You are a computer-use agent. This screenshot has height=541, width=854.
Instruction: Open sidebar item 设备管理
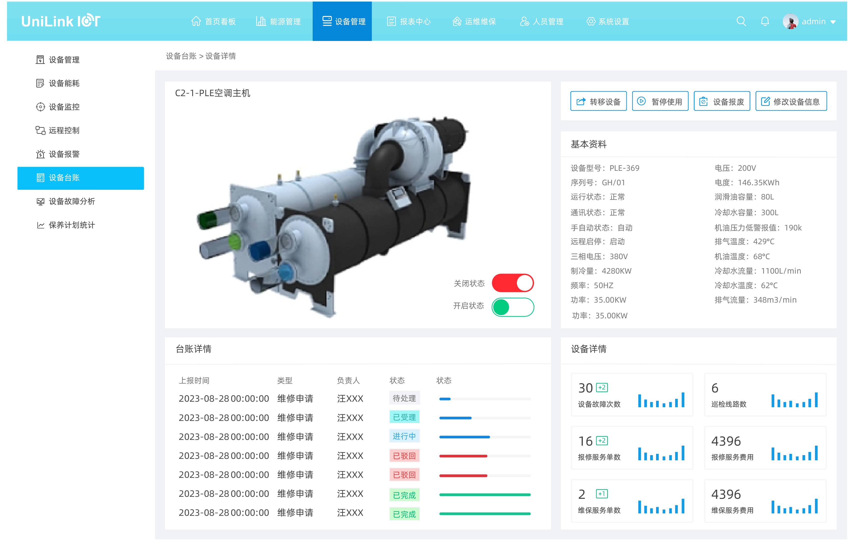click(57, 59)
